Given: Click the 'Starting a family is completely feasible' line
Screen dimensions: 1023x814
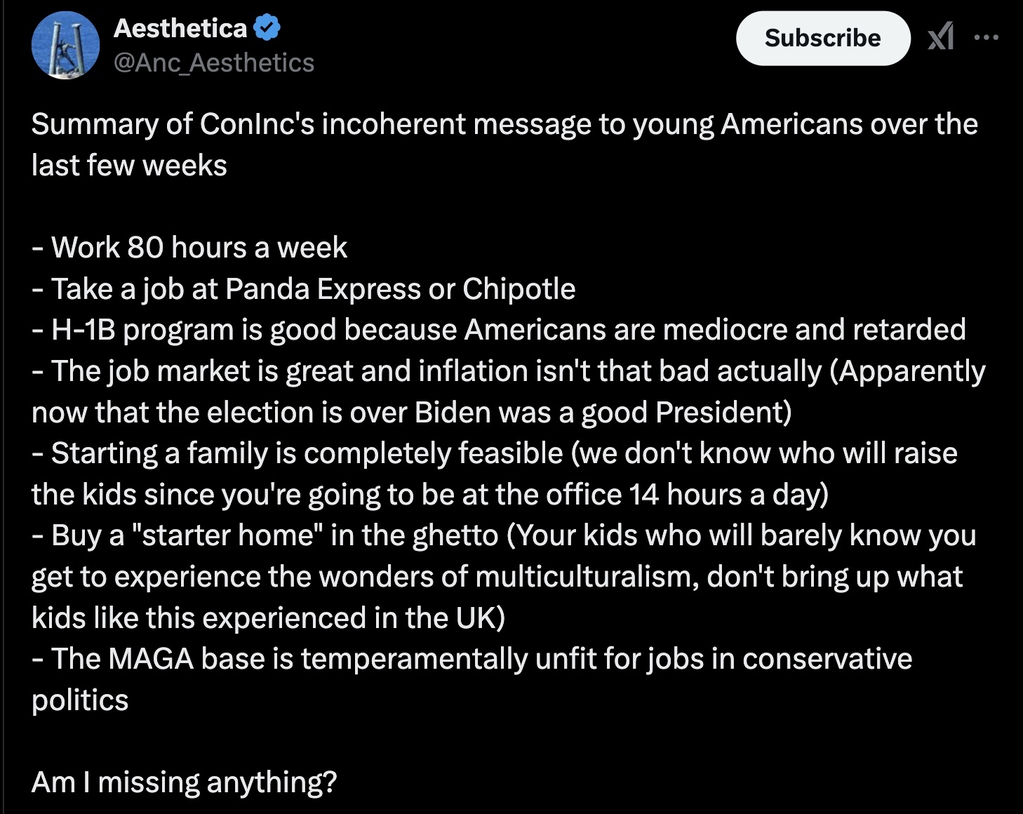Looking at the screenshot, I should click(495, 453).
